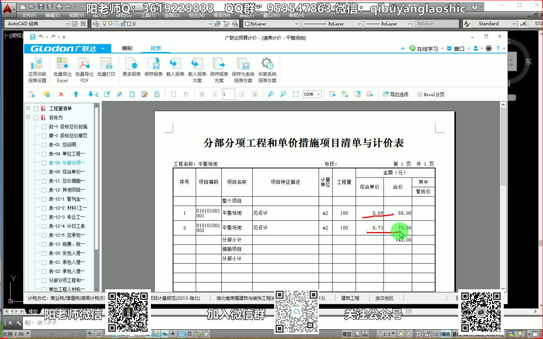Viewport: 543px width, 339px height.
Task: Click the save icon in Glodon title bar
Action: (32, 37)
